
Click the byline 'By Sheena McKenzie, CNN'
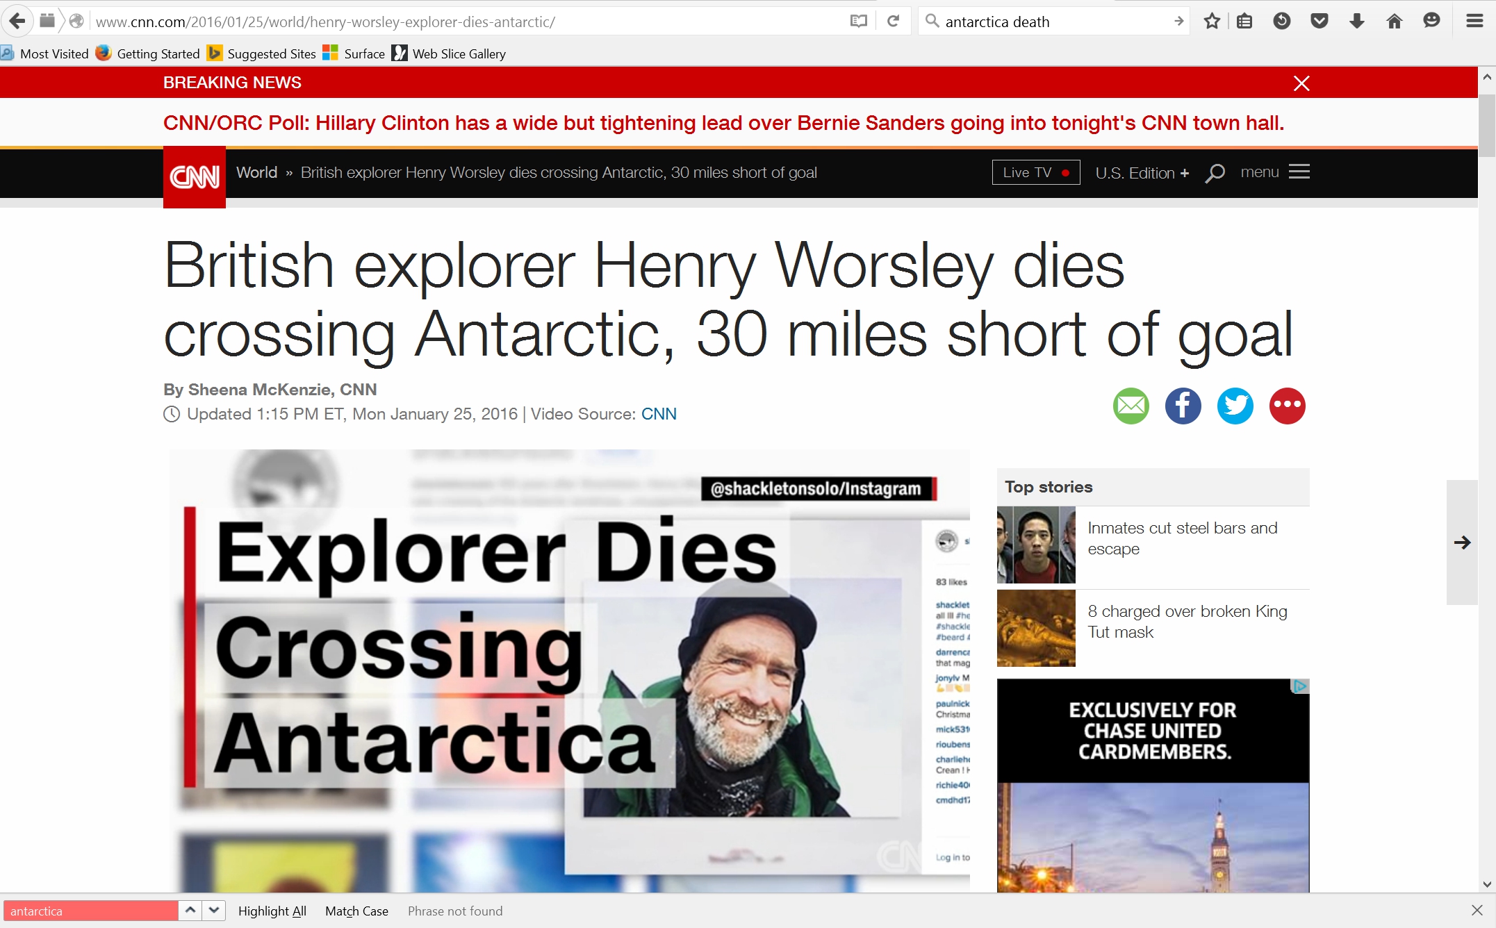coord(270,390)
